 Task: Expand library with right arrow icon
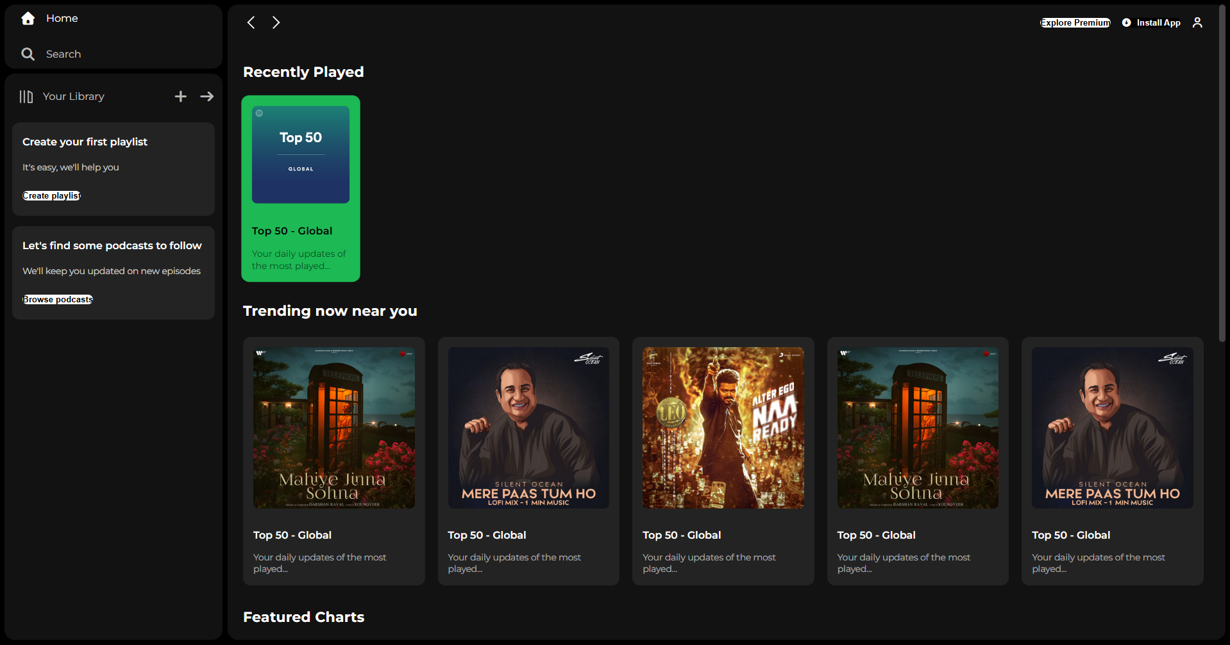point(206,97)
